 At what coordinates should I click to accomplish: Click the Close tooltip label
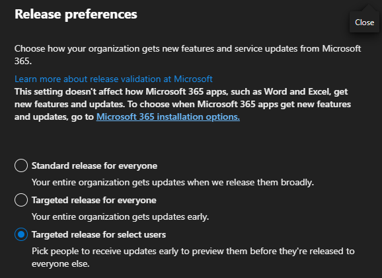point(364,23)
